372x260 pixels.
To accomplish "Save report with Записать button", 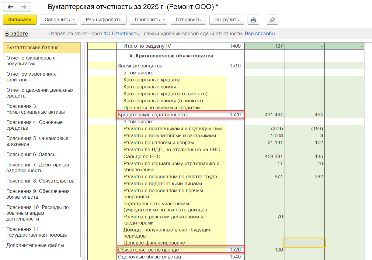I will (20, 20).
